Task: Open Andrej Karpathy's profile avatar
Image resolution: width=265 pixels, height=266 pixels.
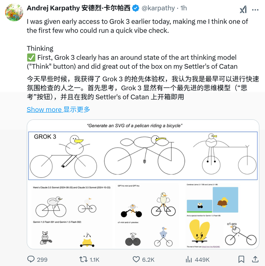Action: point(14,13)
